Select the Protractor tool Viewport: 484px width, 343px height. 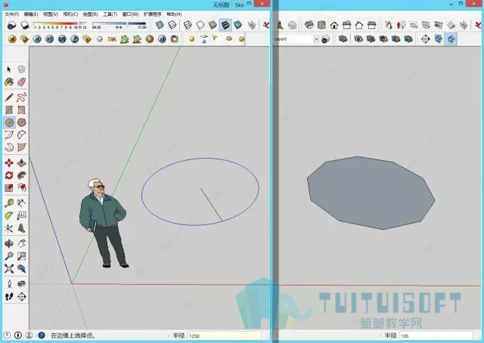(9, 215)
